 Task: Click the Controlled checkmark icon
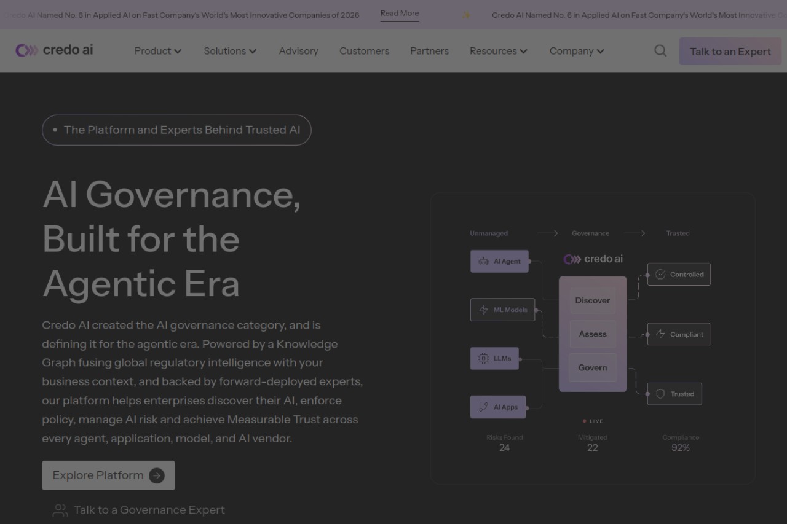660,275
